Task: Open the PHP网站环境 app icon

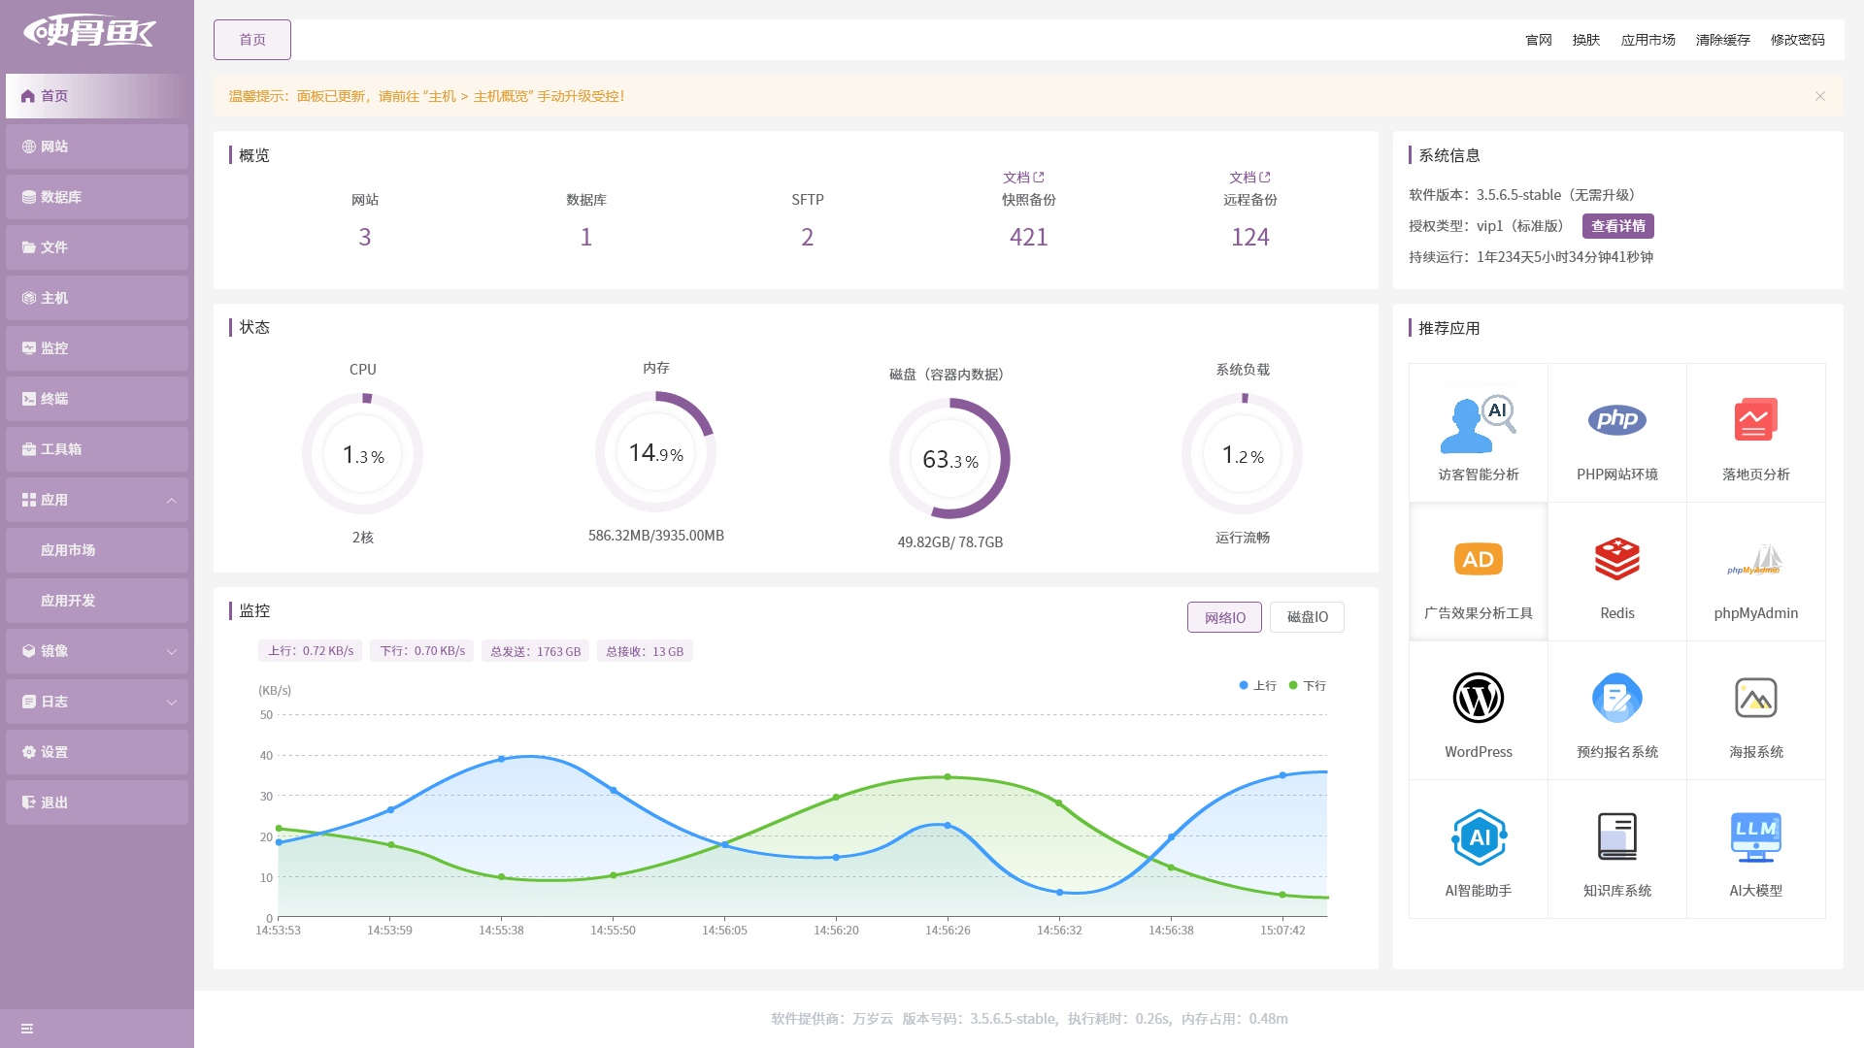Action: click(x=1616, y=419)
